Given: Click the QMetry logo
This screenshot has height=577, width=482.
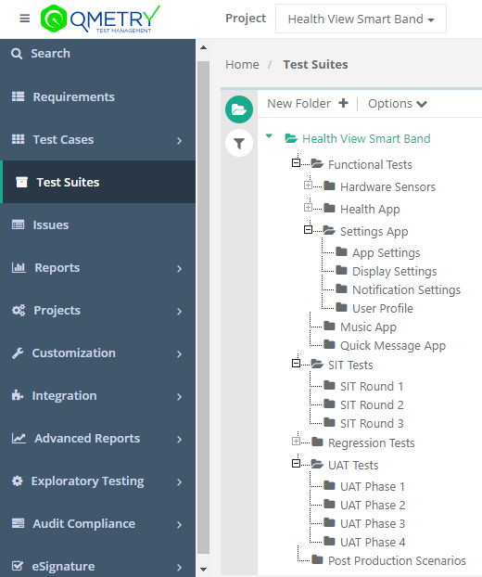Looking at the screenshot, I should click(100, 19).
